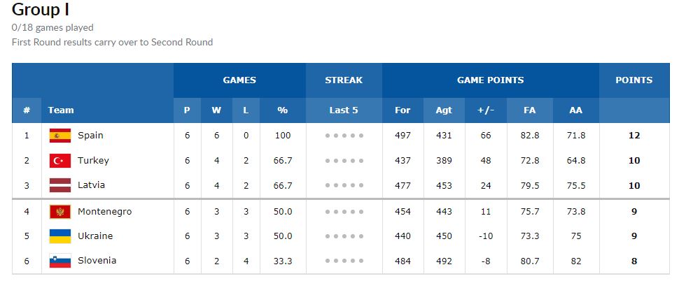Sort by the +/- column header
This screenshot has height=281, width=679.
pyautogui.click(x=485, y=110)
